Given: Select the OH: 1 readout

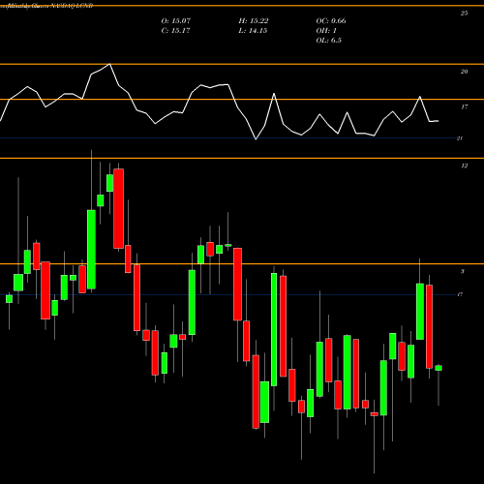Looking at the screenshot, I should pyautogui.click(x=326, y=31).
